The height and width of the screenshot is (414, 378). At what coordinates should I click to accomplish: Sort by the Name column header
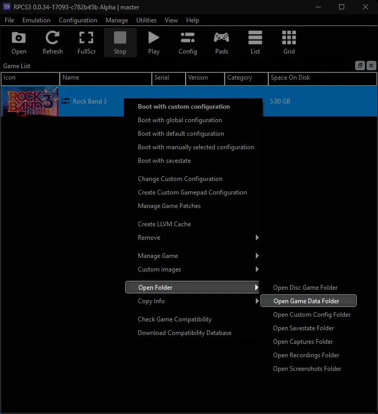pyautogui.click(x=106, y=79)
